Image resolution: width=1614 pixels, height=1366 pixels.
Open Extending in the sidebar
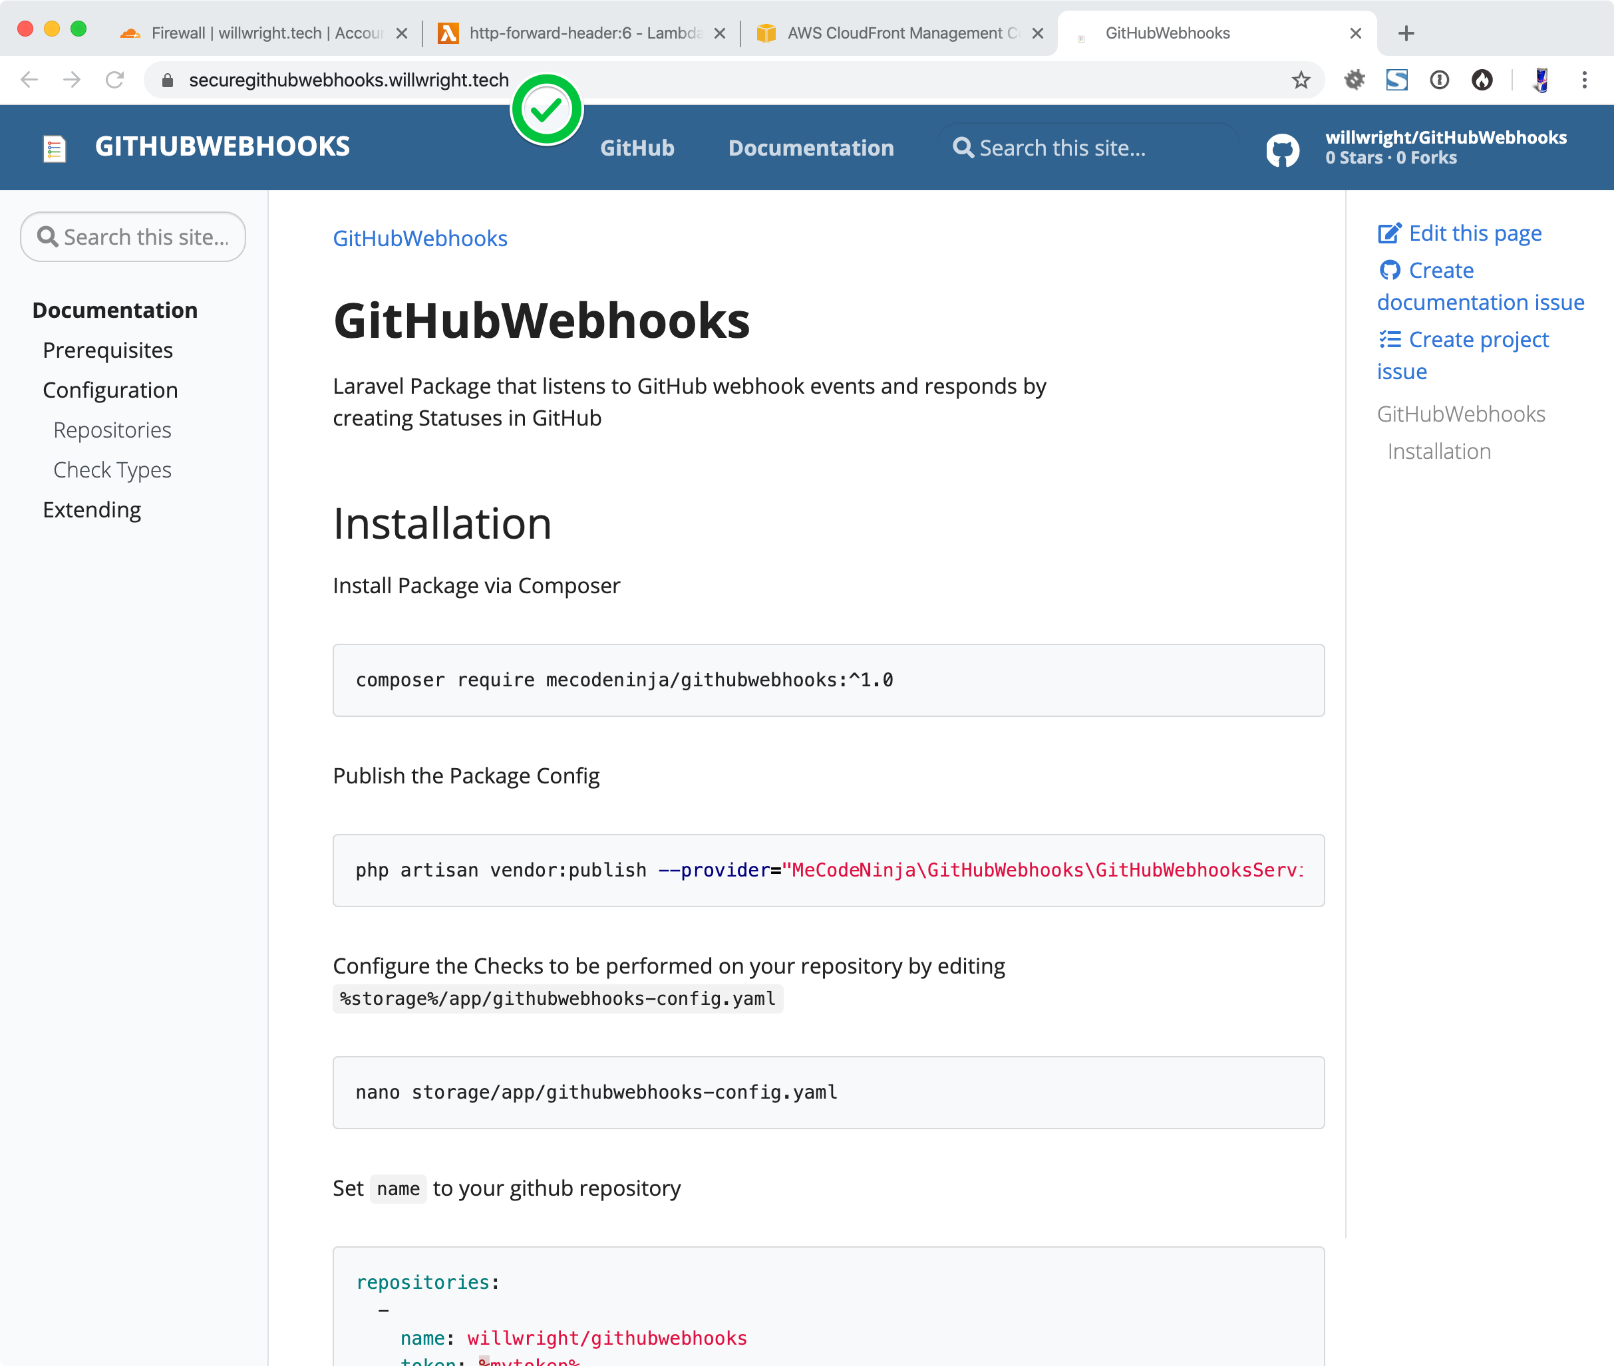91,509
